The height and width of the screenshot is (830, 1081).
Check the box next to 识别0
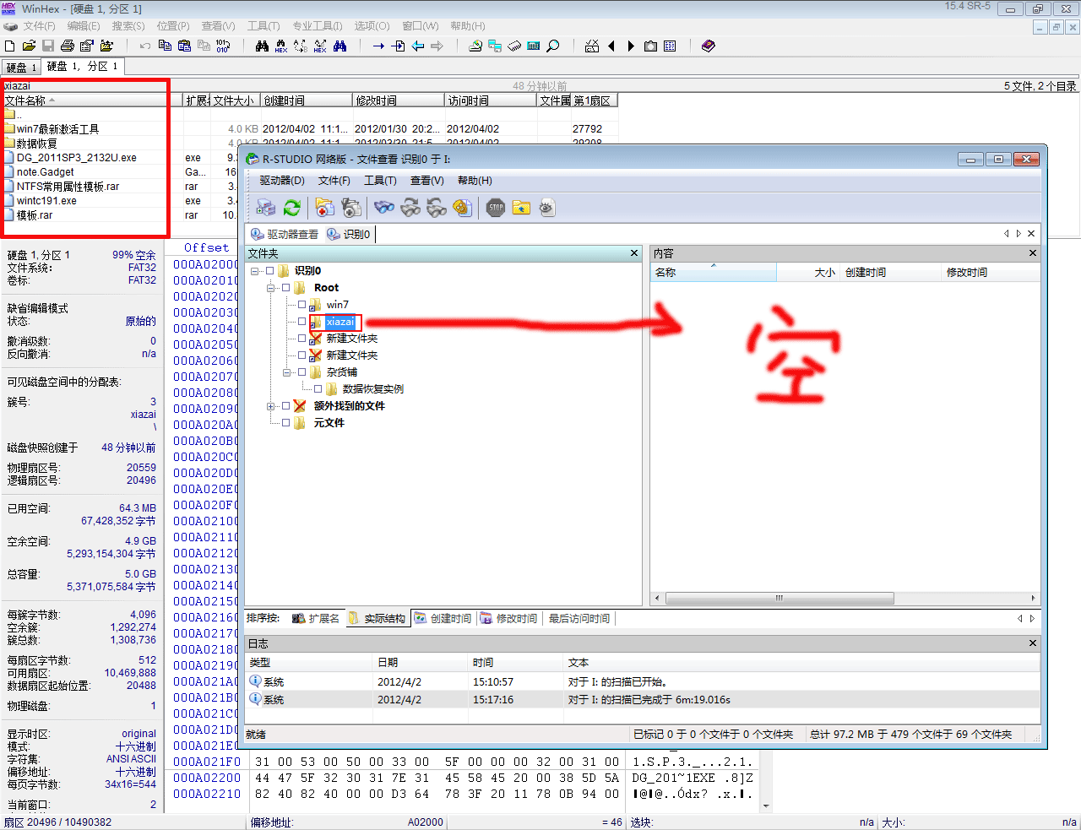point(269,271)
